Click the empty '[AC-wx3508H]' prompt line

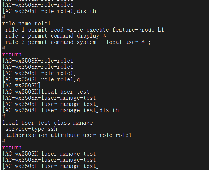(x=21, y=86)
